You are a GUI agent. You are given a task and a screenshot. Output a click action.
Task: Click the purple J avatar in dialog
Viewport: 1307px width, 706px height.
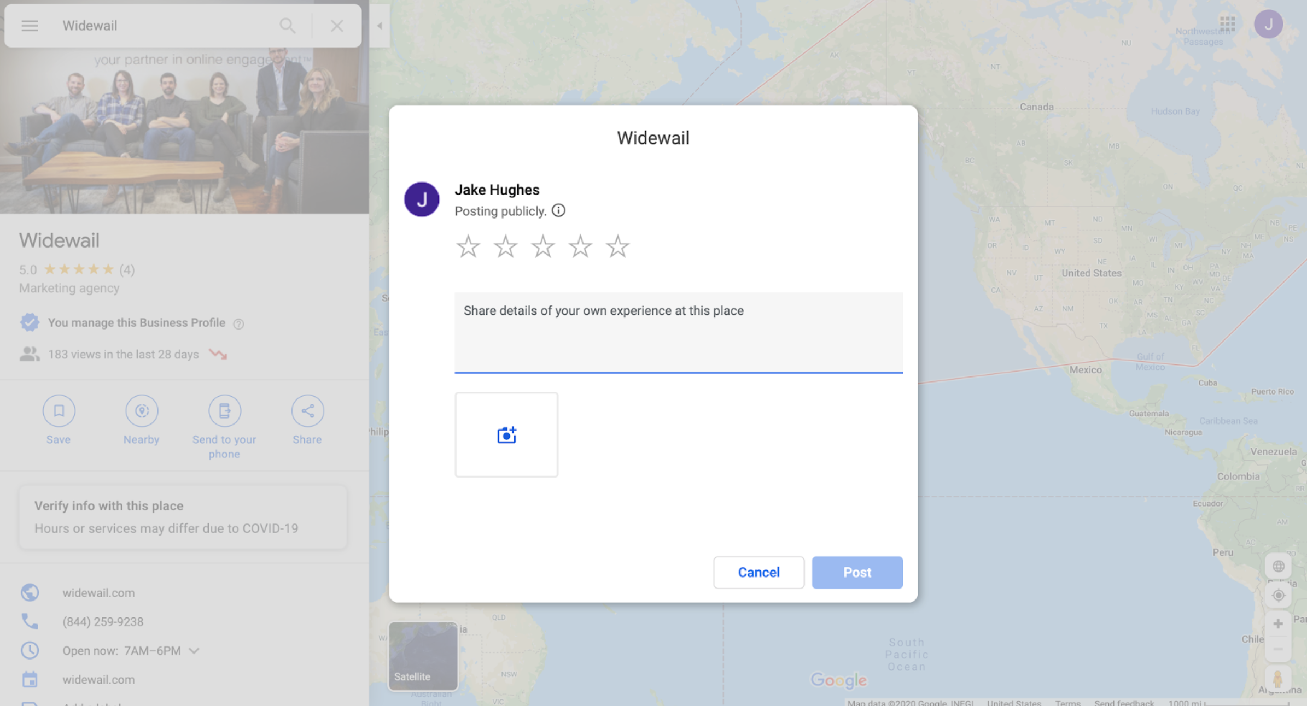click(x=422, y=199)
